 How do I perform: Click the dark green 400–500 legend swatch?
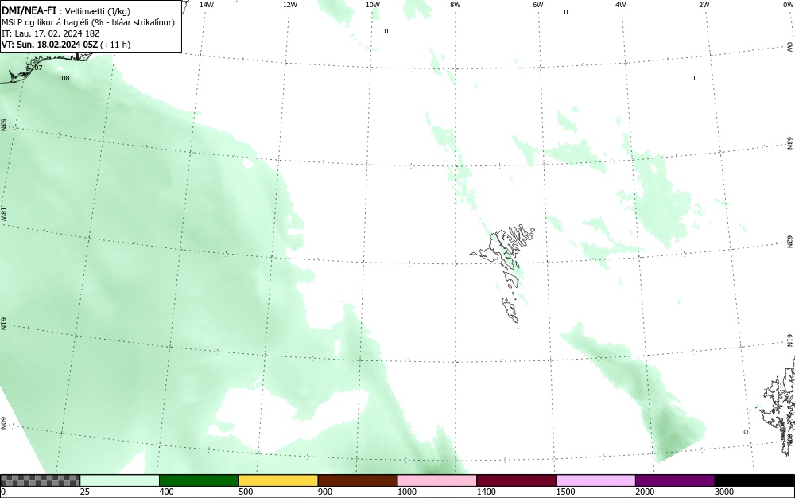click(199, 480)
